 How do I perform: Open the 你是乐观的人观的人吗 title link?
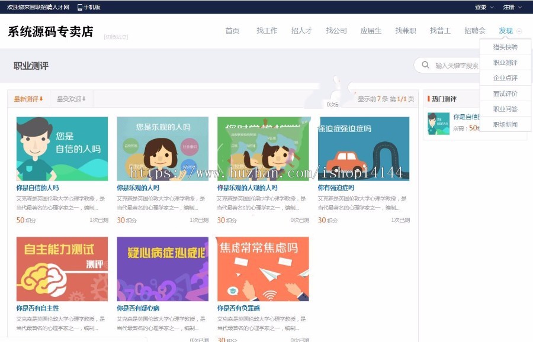click(x=247, y=188)
